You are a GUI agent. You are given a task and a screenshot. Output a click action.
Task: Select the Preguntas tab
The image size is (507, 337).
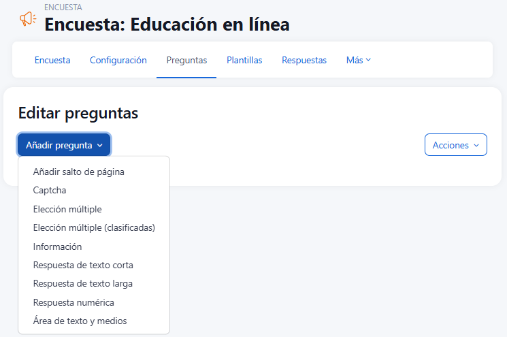tap(186, 60)
